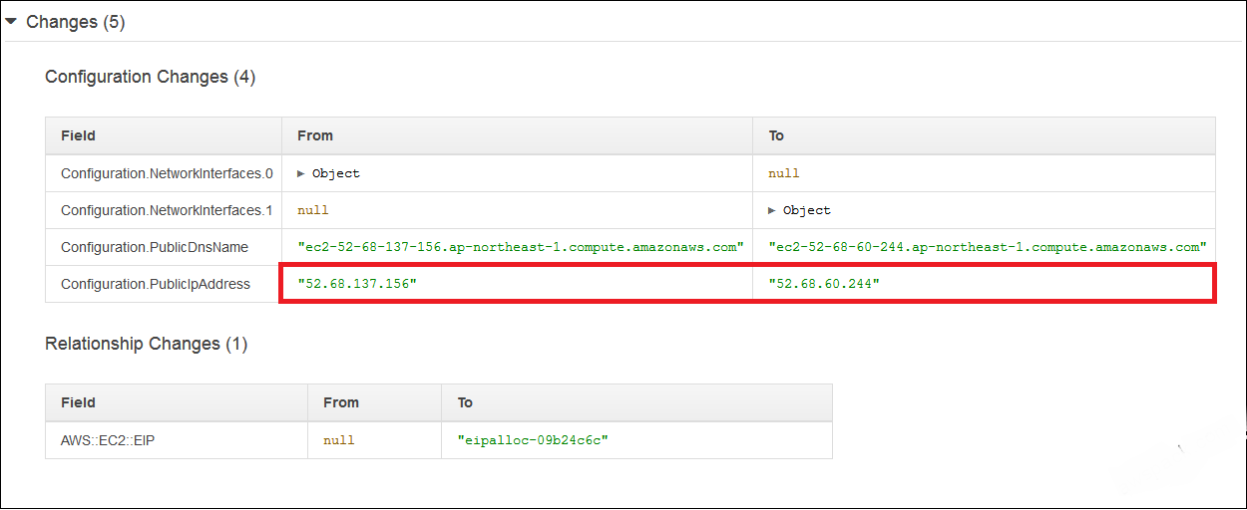This screenshot has width=1247, height=510.
Task: Click old IP value 52.68.137.156
Action: (x=357, y=284)
